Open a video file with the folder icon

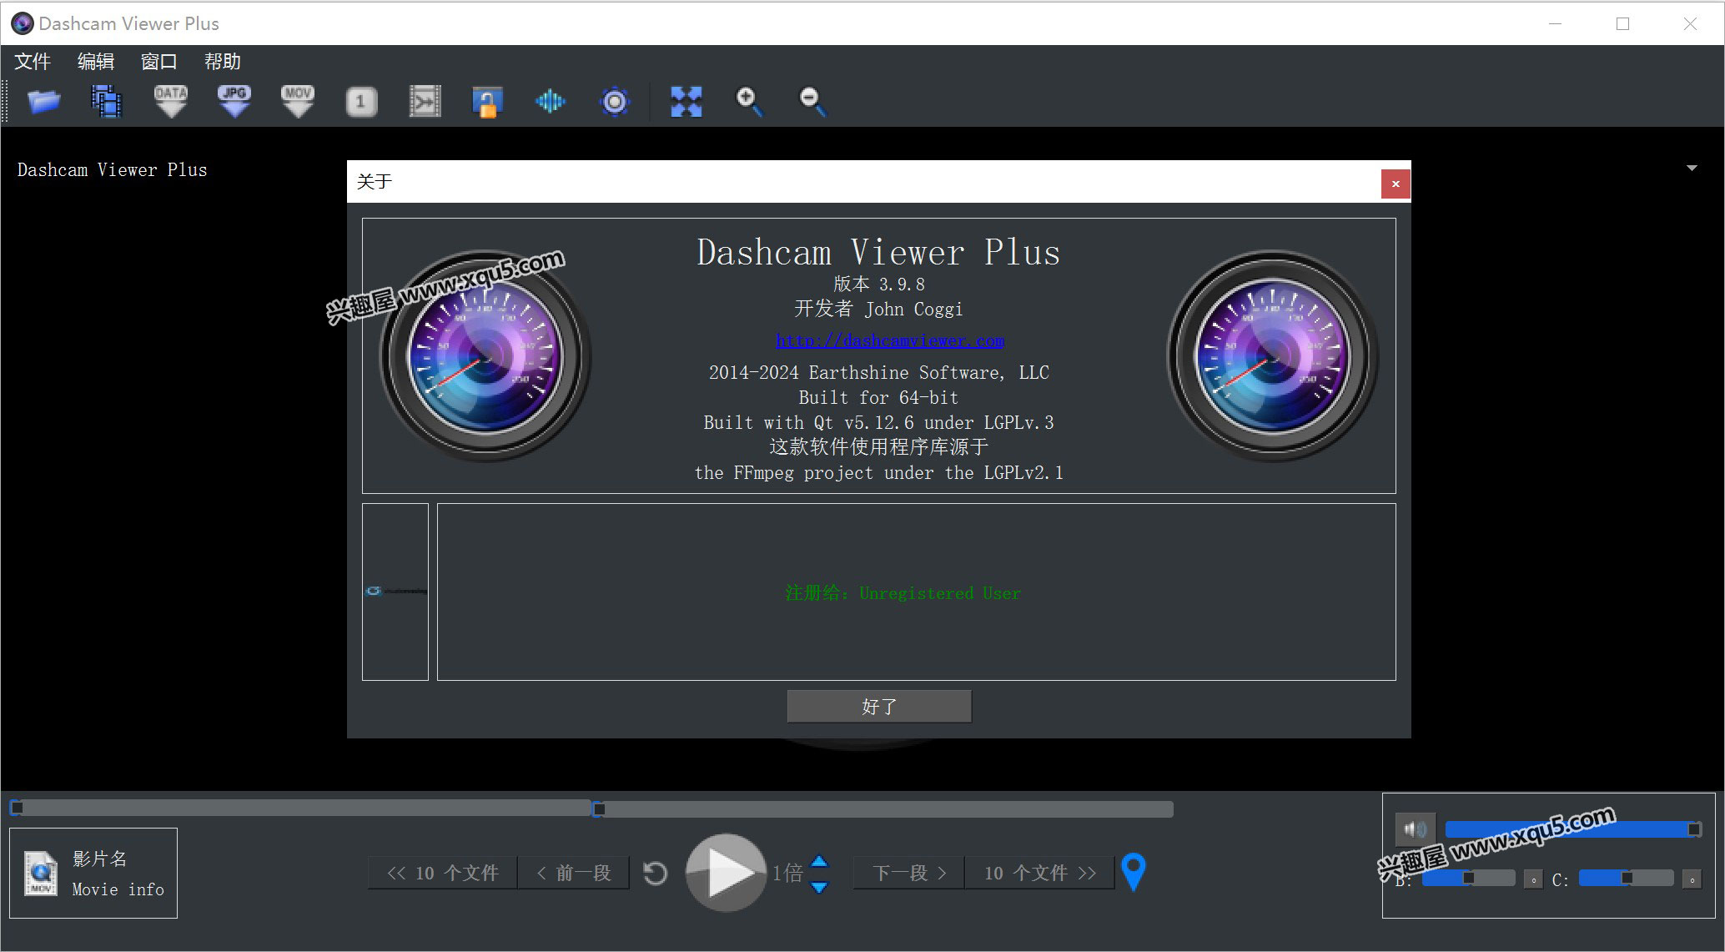tap(43, 102)
